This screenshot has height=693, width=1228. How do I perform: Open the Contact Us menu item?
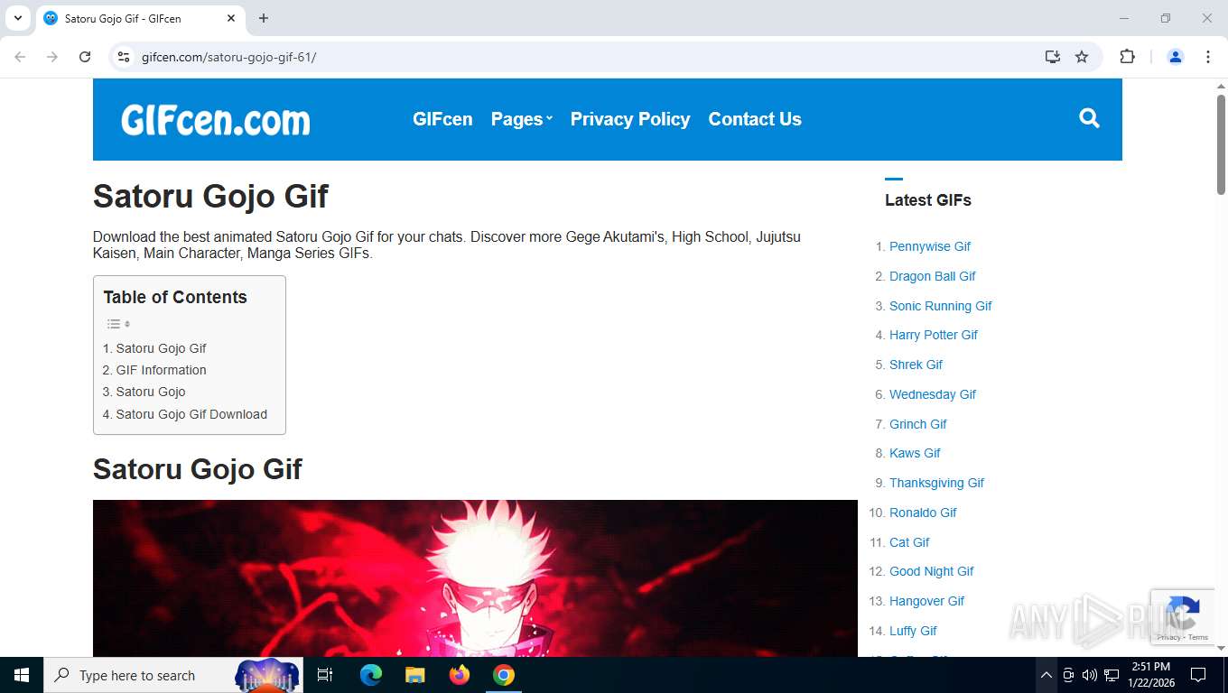755,119
